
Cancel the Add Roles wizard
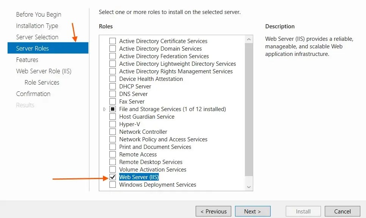click(x=342, y=211)
